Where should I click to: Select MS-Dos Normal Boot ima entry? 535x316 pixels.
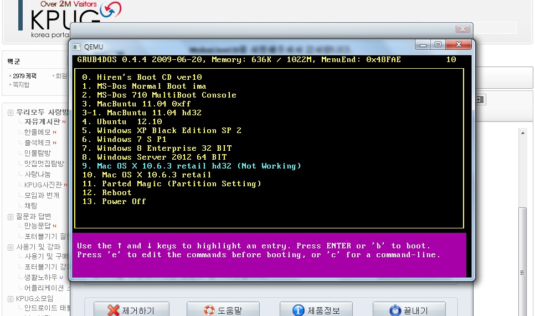pos(144,86)
